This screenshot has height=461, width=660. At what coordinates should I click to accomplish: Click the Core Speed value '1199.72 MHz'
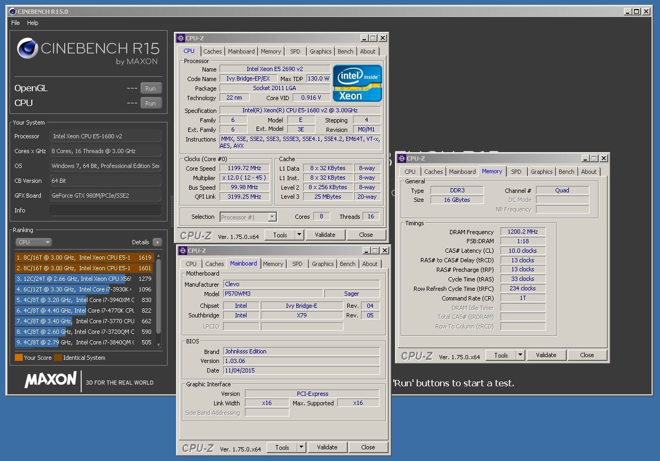tap(244, 169)
